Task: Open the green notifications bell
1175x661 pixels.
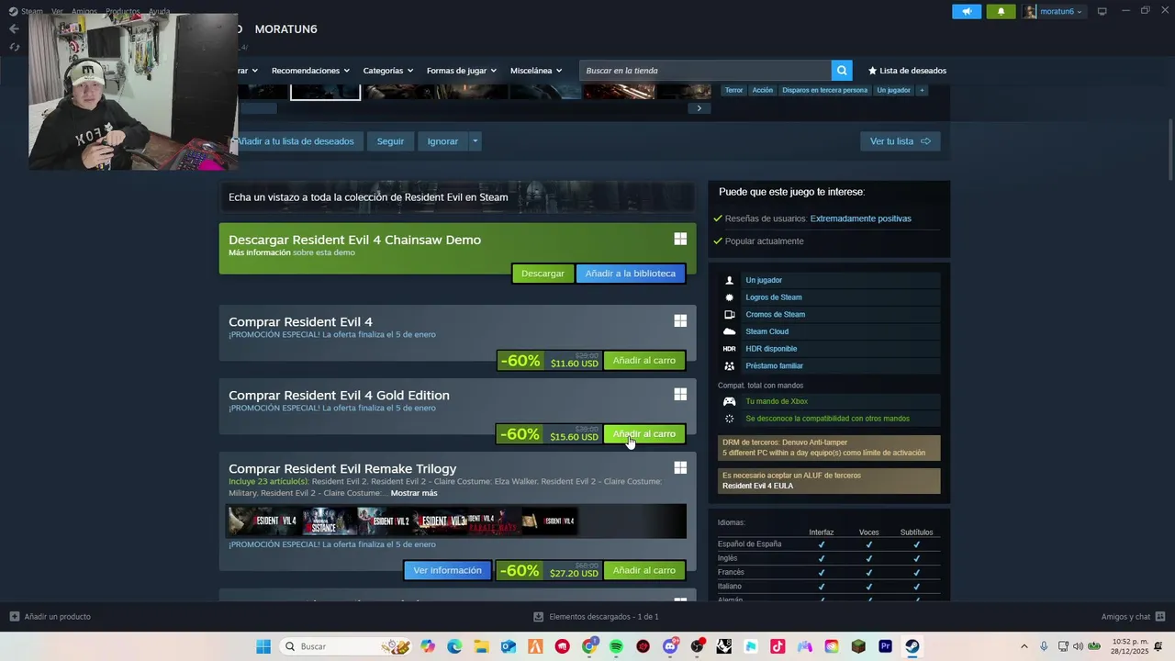Action: [1001, 11]
